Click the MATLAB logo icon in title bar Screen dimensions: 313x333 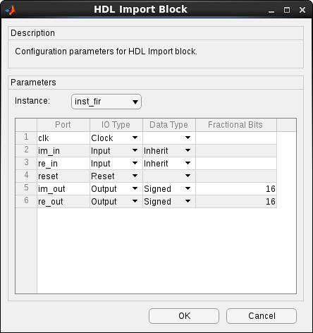pyautogui.click(x=11, y=10)
